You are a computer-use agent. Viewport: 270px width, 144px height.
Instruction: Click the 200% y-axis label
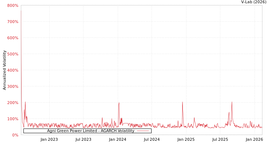point(13,103)
